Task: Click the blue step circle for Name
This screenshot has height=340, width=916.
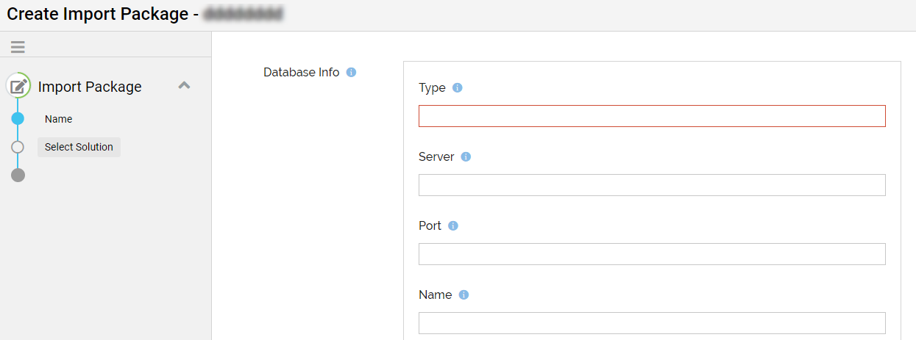Action: (x=18, y=118)
